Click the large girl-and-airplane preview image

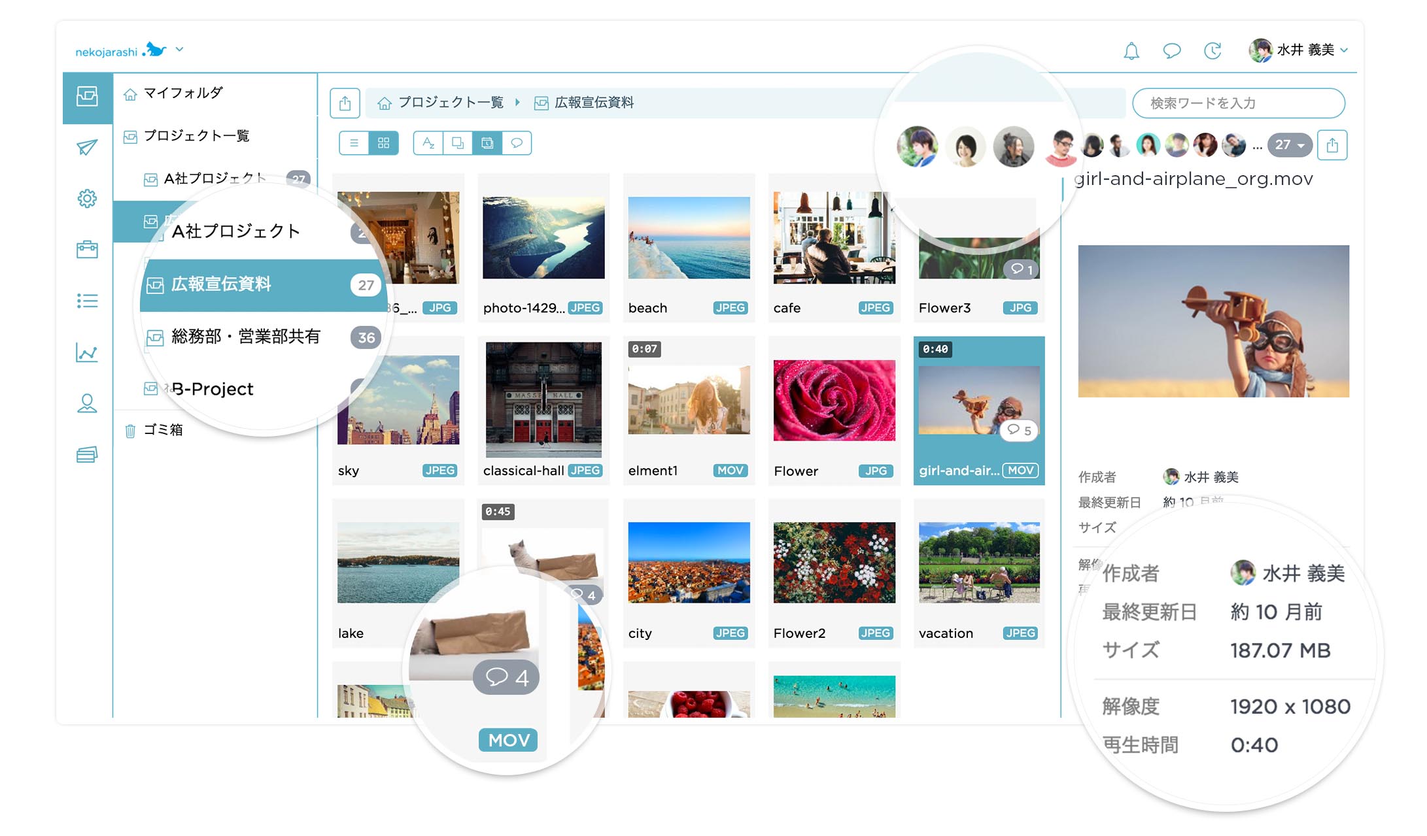[1213, 321]
